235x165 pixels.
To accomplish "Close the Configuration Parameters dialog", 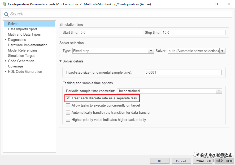I will (x=229, y=4).
